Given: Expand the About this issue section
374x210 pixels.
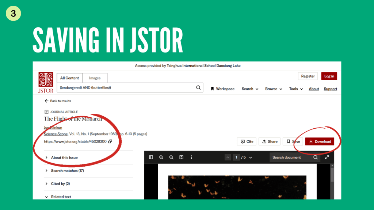Looking at the screenshot, I should pos(64,157).
